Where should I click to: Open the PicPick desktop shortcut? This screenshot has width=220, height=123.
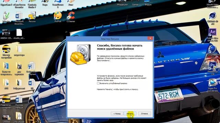coord(58,17)
